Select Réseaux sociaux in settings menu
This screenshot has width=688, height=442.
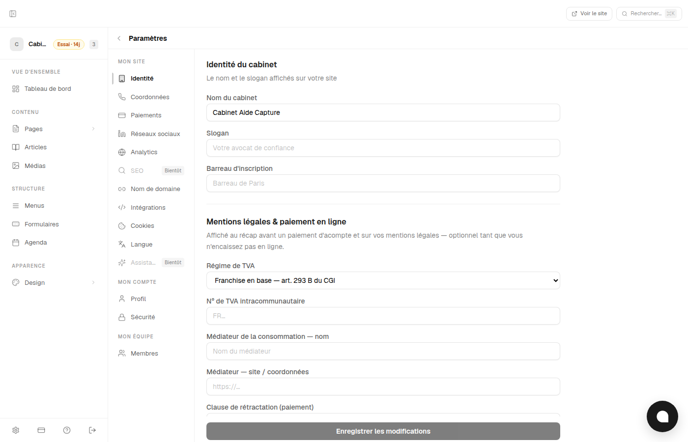click(x=150, y=134)
